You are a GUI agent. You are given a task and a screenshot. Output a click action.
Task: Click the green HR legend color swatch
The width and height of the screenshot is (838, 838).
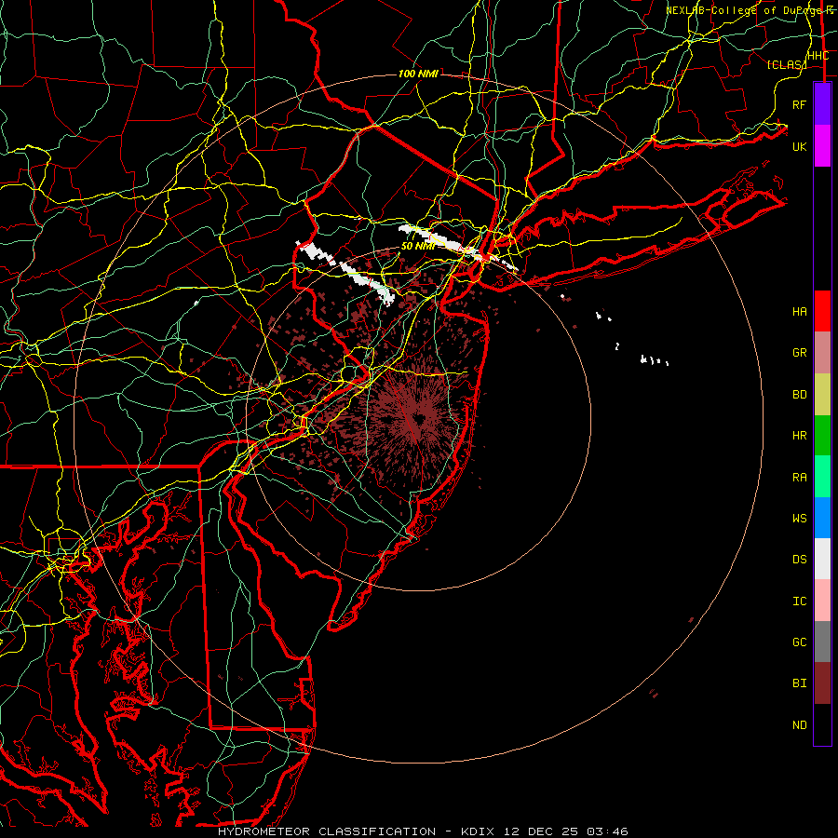tap(822, 436)
